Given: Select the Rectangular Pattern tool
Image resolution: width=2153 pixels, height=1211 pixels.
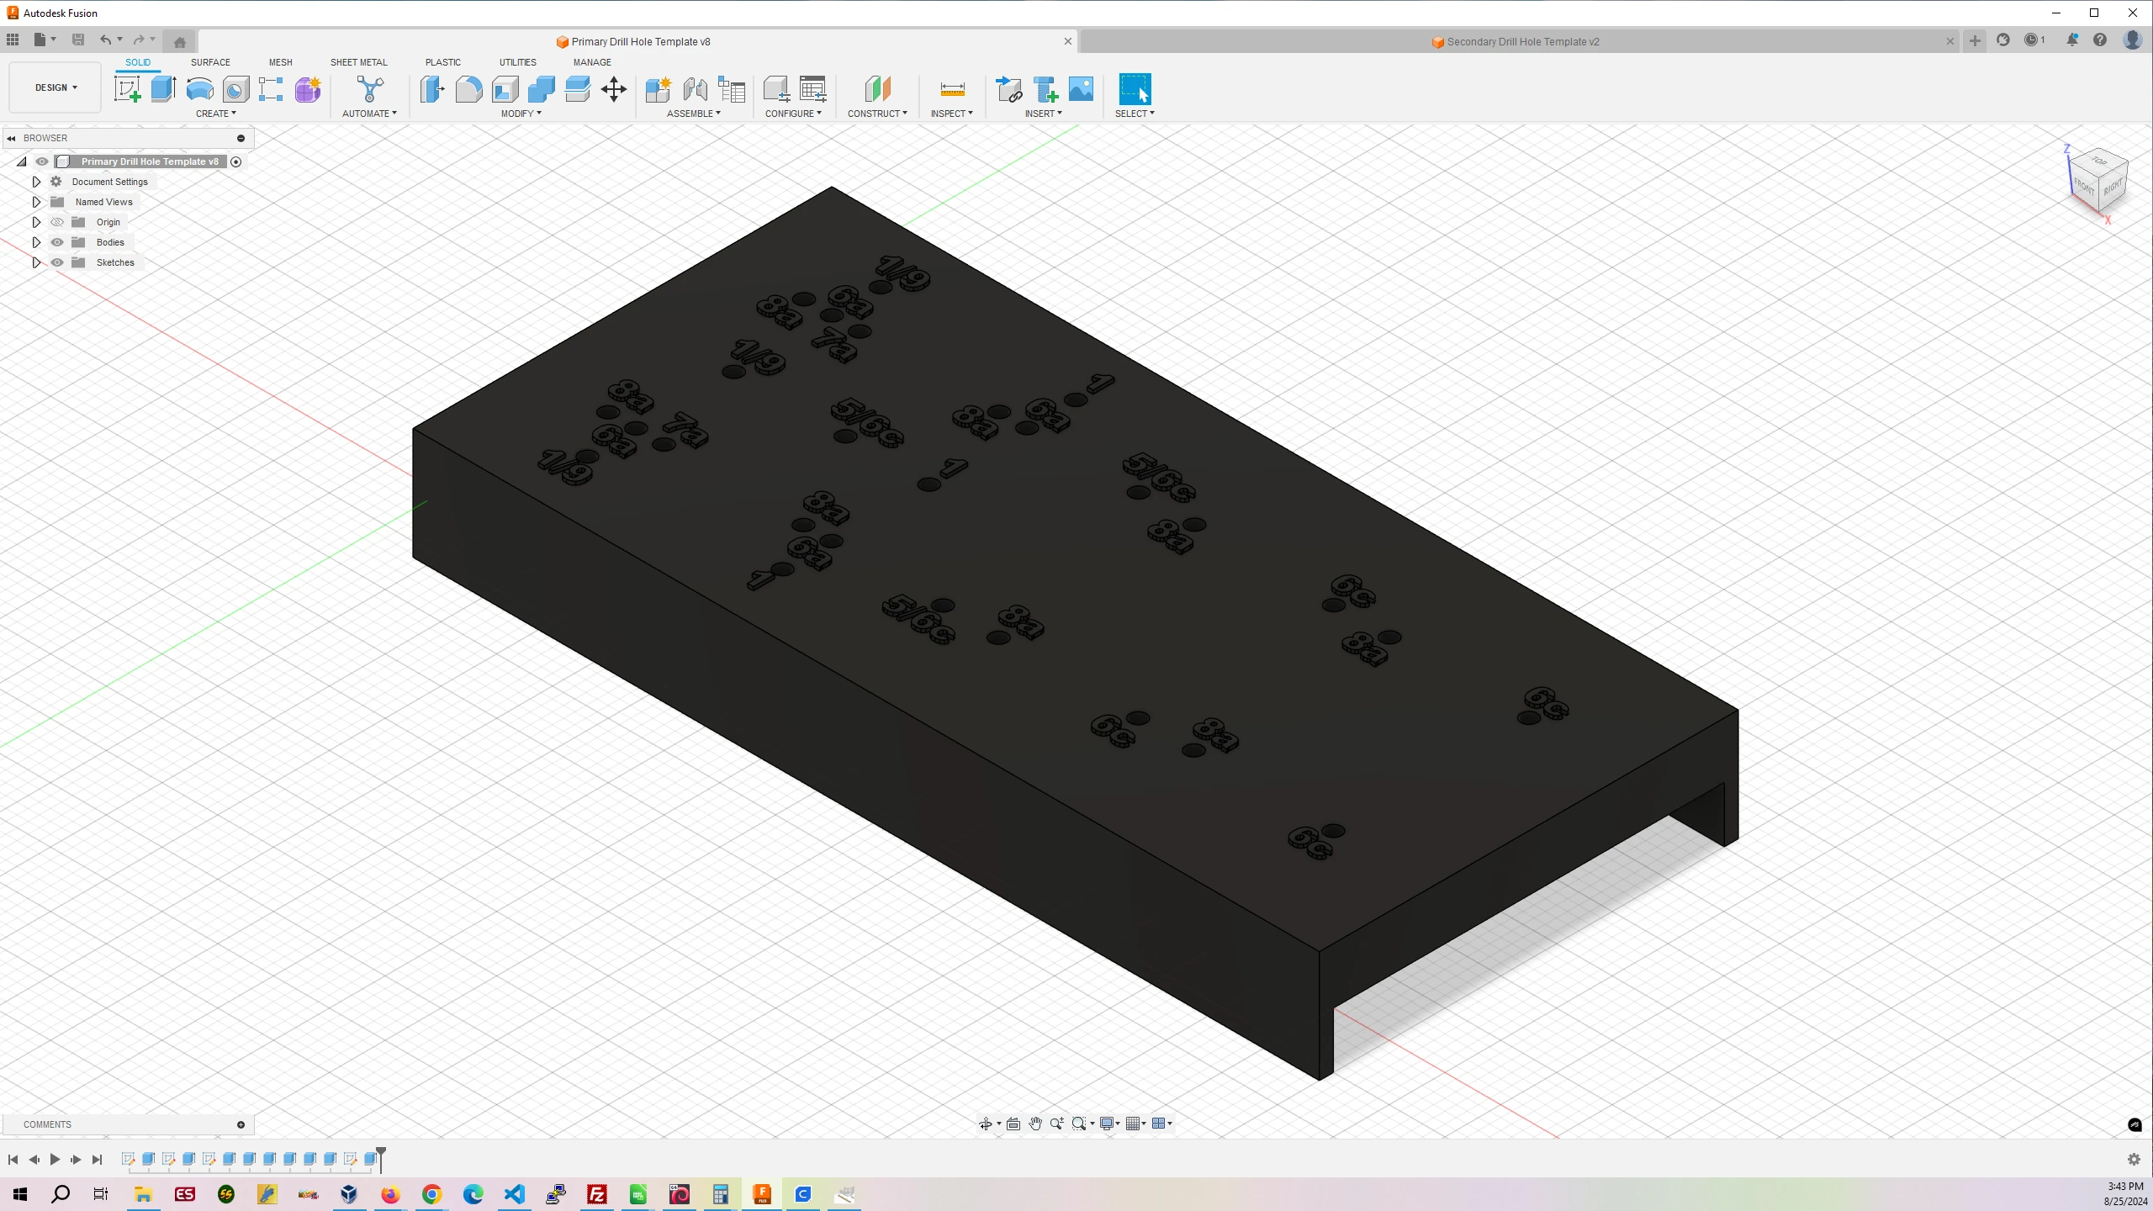Looking at the screenshot, I should click(271, 89).
